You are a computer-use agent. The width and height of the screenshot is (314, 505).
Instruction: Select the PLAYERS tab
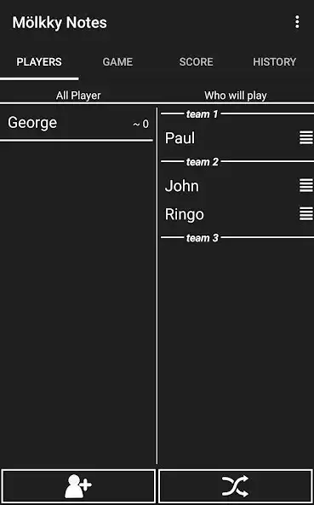(x=39, y=61)
